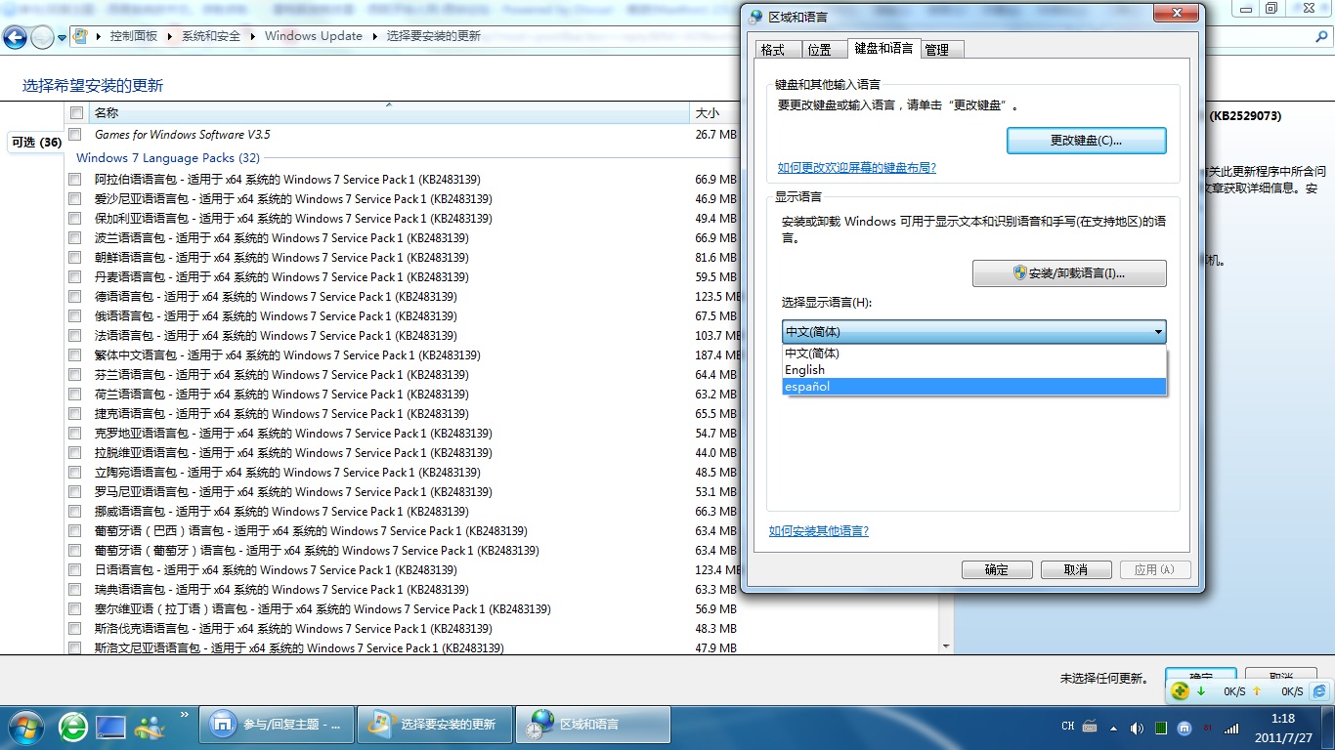Screen dimensions: 1335x750
Task: Launch the green browser icon in taskbar
Action: pos(73,727)
